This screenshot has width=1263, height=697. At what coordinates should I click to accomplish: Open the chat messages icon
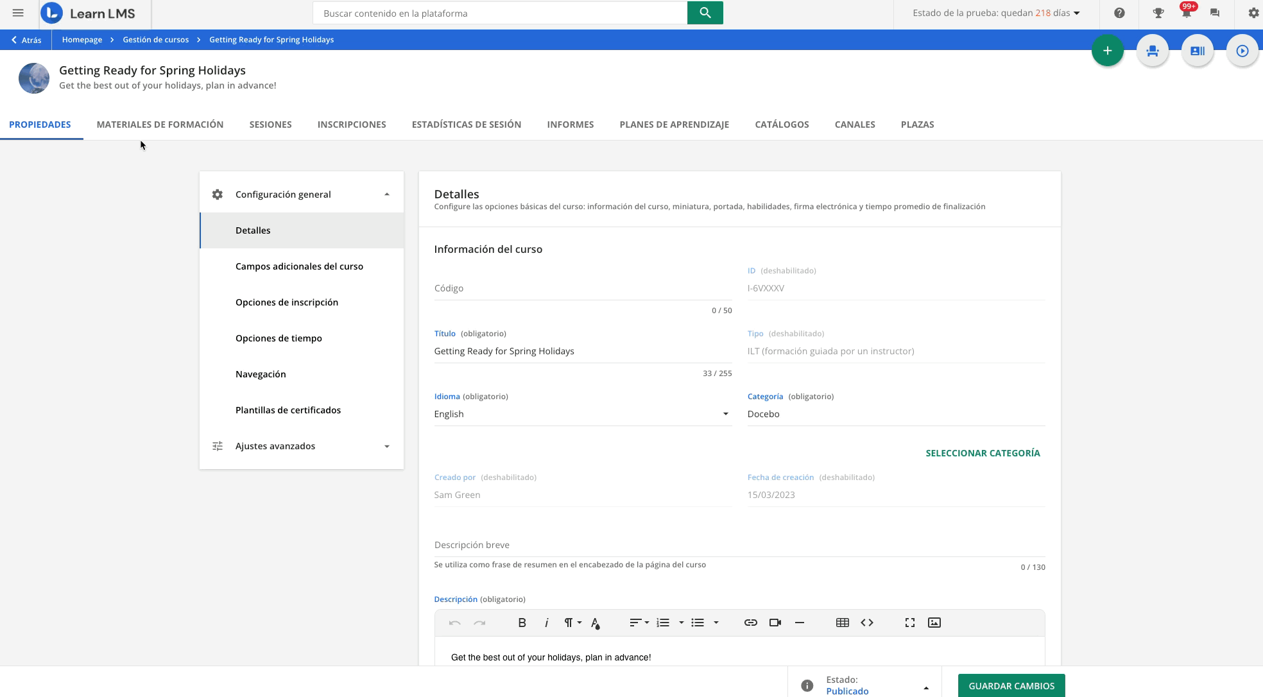pos(1215,13)
